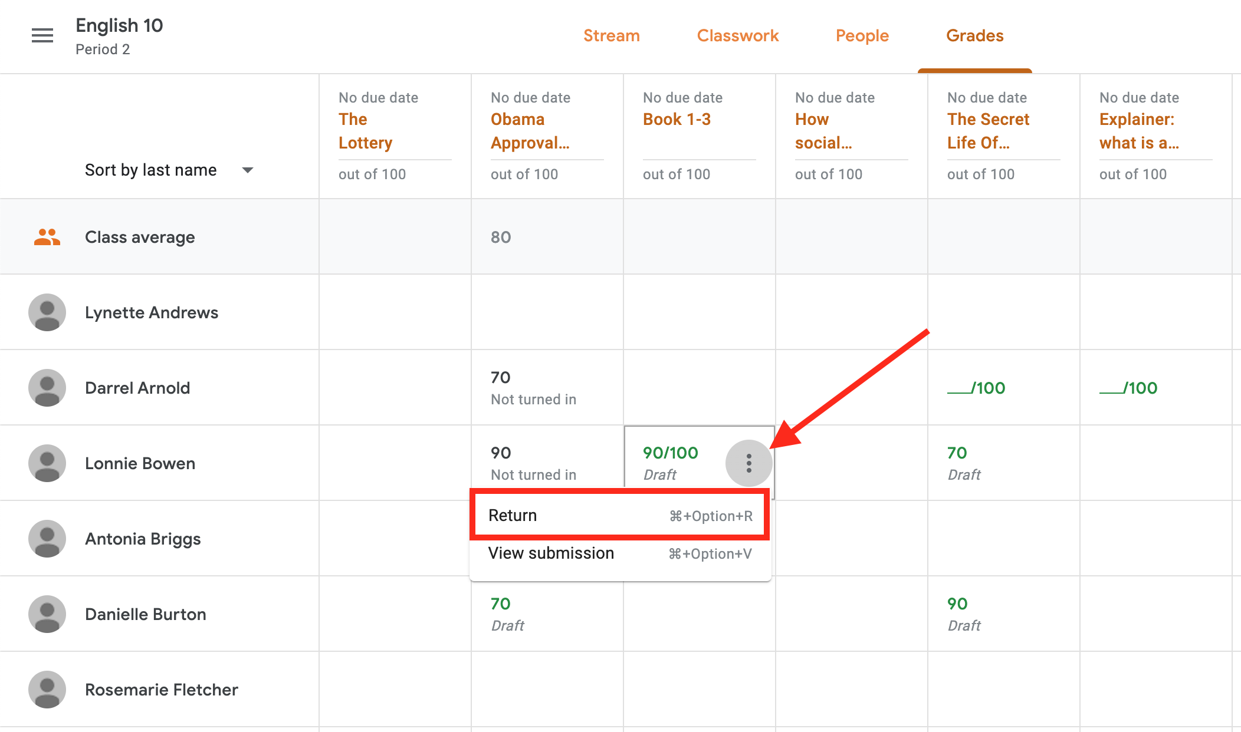Click the Class average people icon
Image resolution: width=1241 pixels, height=732 pixels.
point(47,237)
